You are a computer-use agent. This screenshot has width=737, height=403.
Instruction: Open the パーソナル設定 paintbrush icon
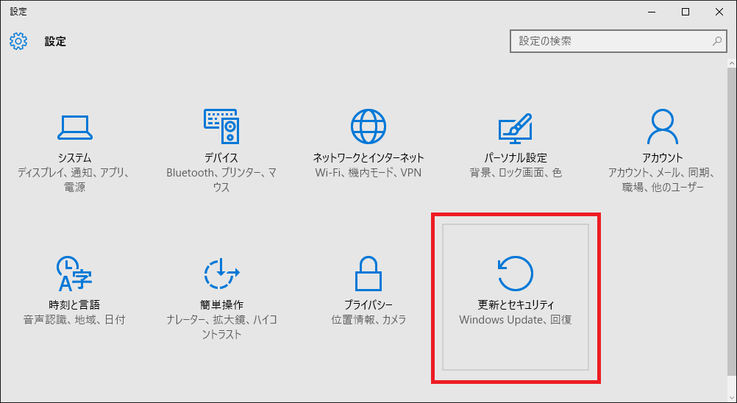[x=515, y=127]
